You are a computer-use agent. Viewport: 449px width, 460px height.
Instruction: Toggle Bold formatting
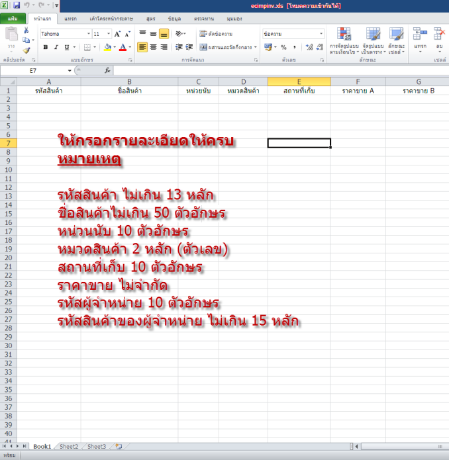46,47
